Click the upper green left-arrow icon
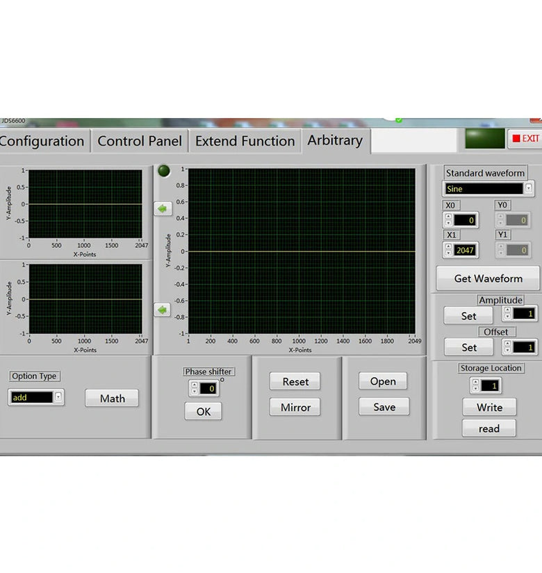Viewport: 542px width, 573px height. [163, 208]
